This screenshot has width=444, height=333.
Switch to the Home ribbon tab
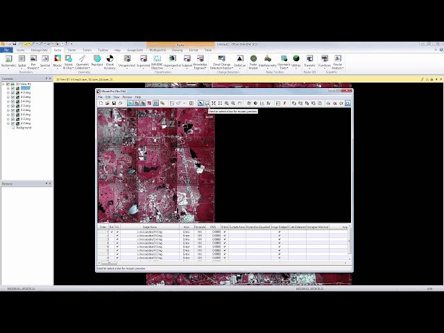pyautogui.click(x=21, y=50)
